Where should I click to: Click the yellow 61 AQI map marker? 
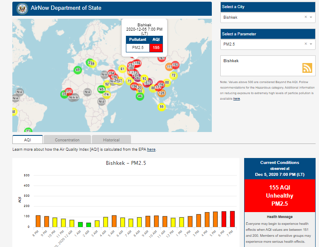pos(122,69)
